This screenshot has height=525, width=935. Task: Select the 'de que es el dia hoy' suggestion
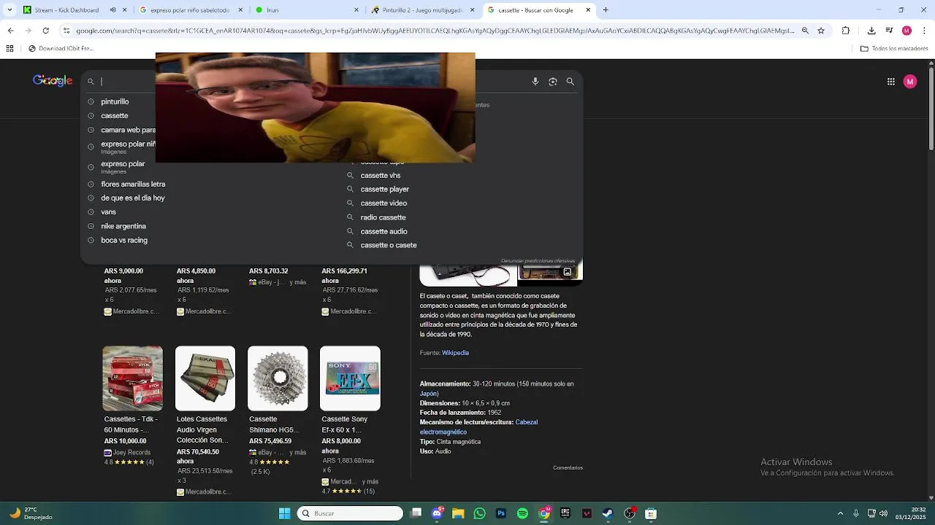[133, 198]
